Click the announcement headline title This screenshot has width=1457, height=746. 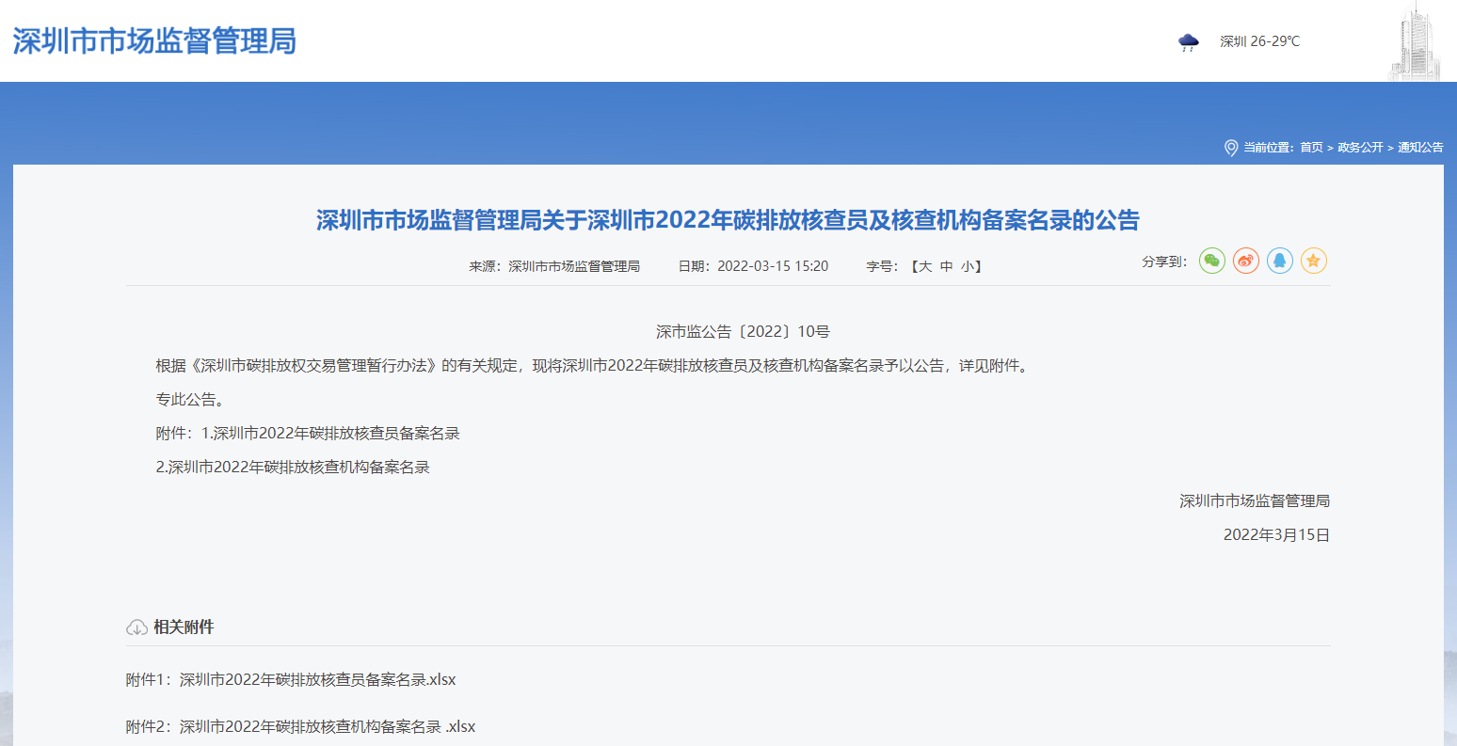[728, 220]
